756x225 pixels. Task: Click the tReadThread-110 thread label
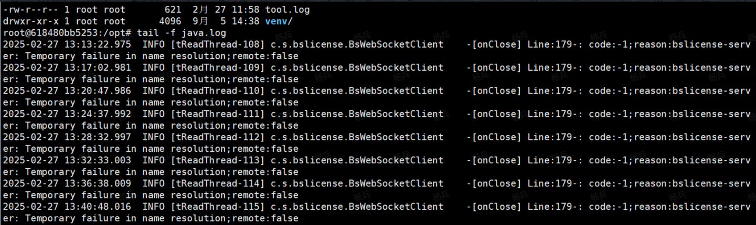pyautogui.click(x=218, y=91)
